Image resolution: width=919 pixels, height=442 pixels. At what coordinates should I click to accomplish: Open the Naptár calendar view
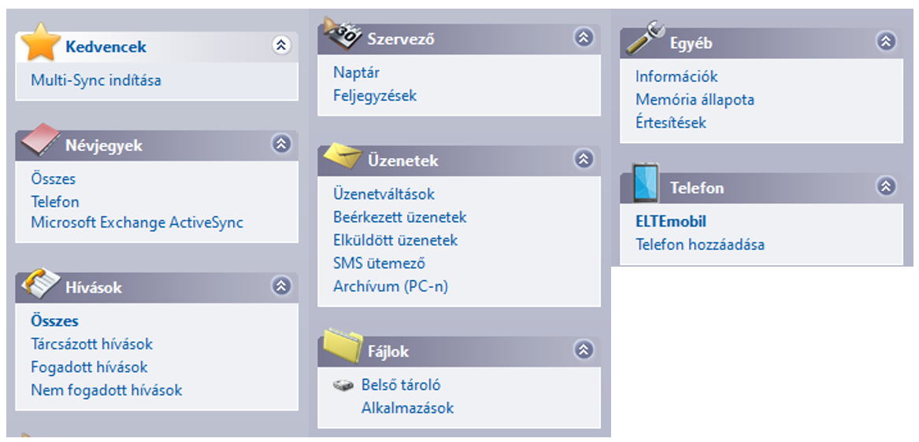357,72
